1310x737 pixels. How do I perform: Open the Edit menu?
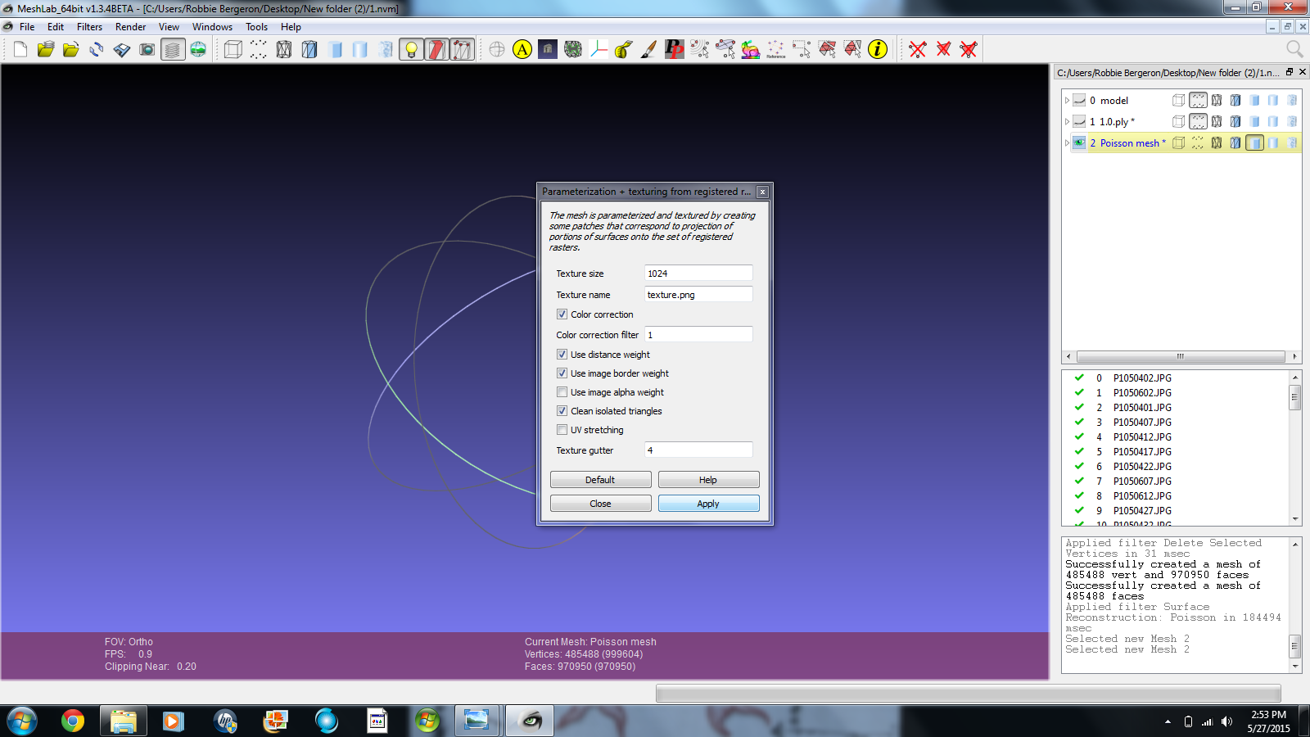[56, 27]
